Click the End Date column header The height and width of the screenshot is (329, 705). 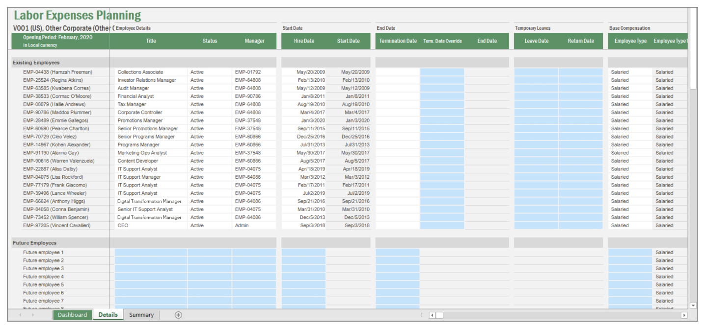[487, 41]
